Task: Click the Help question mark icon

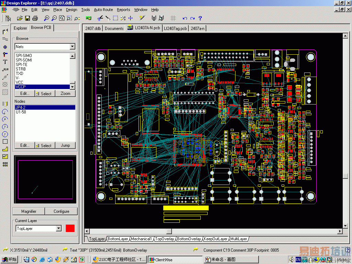Action: (x=200, y=18)
